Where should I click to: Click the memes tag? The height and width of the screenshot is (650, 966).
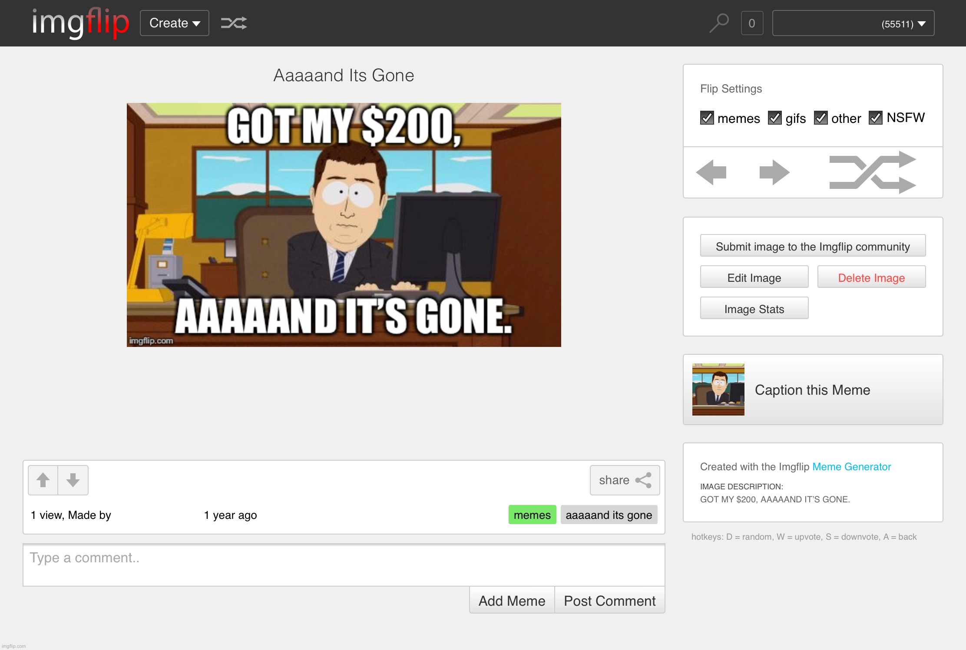[x=532, y=515]
